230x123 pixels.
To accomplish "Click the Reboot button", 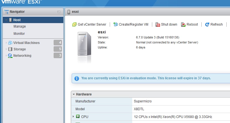I will pyautogui.click(x=189, y=24).
